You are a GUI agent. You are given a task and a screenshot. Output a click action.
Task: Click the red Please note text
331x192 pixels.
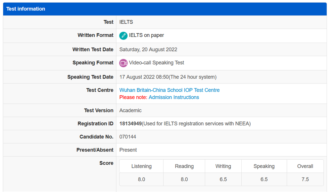[133, 97]
